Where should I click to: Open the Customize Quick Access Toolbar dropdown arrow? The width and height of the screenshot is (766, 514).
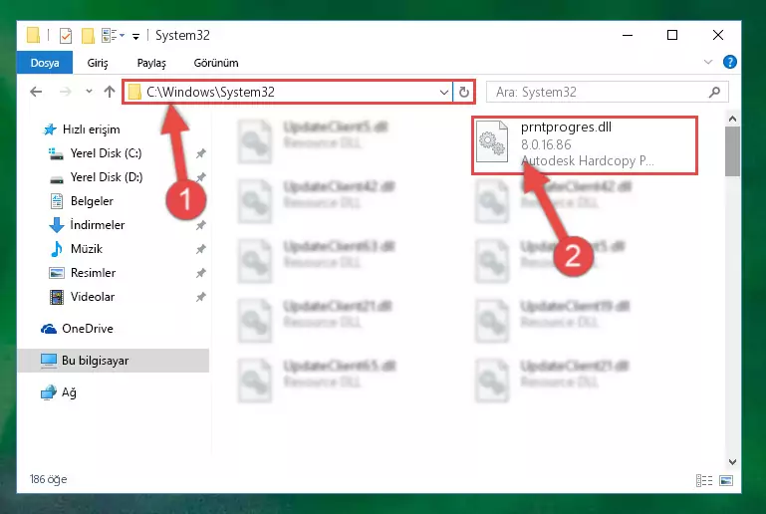(x=135, y=36)
